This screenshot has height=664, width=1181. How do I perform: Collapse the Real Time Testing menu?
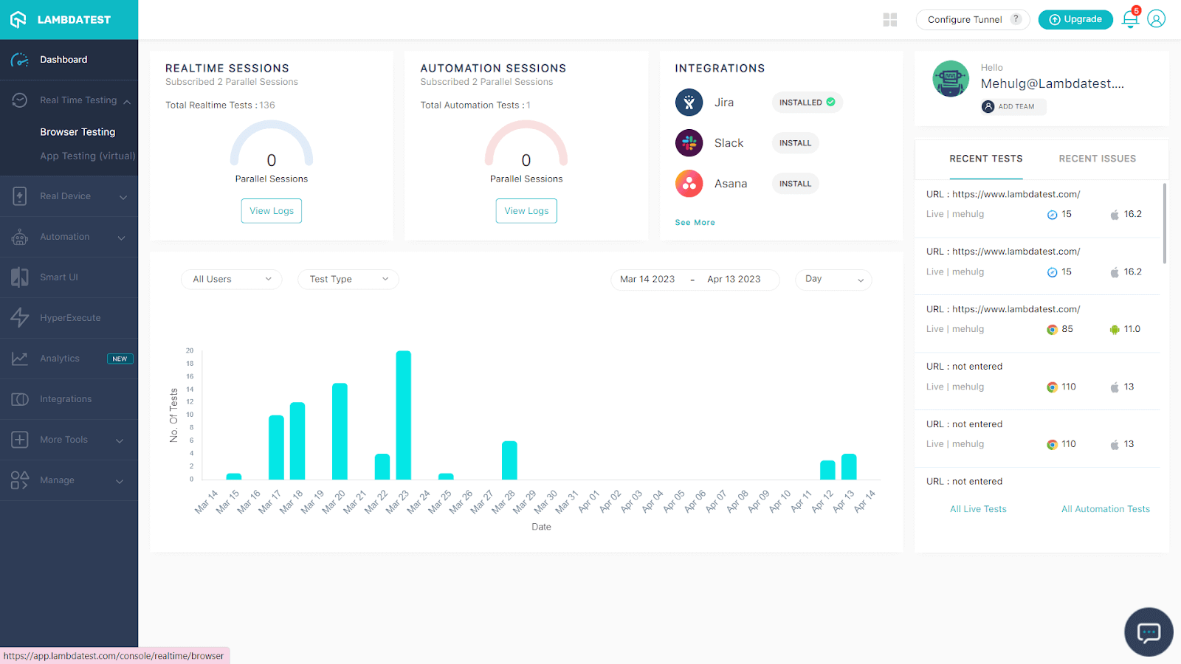(127, 101)
